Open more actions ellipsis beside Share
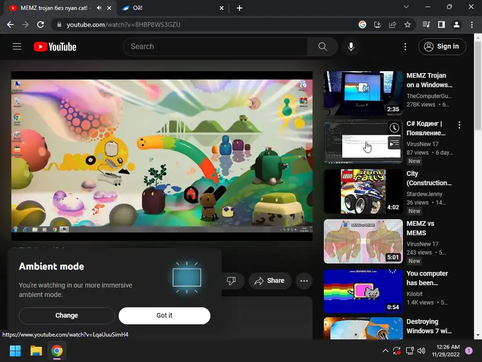The width and height of the screenshot is (482, 362). tap(304, 280)
